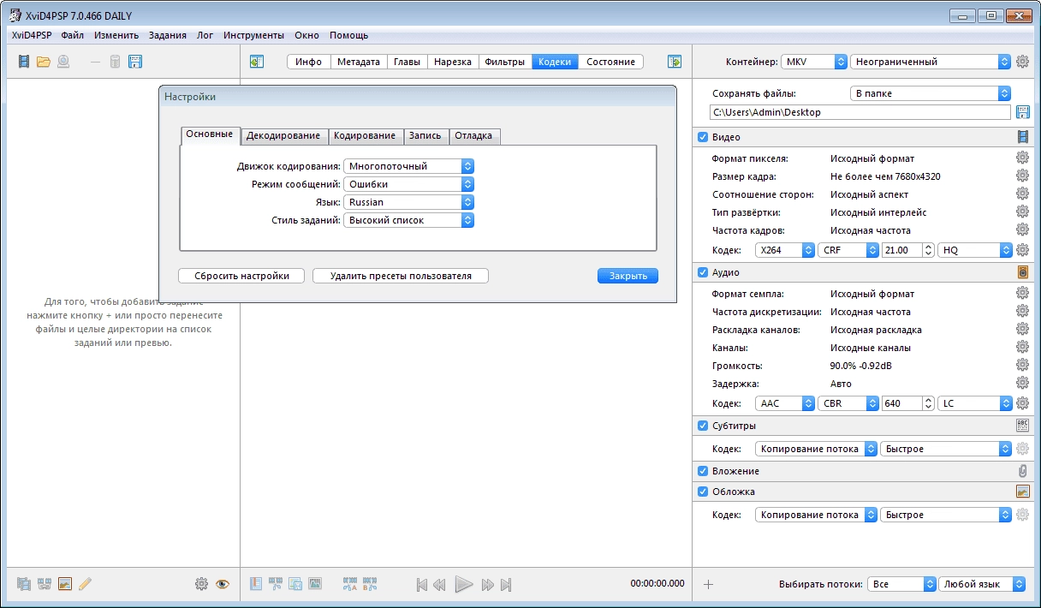Switch to the Отладка settings tab
Image resolution: width=1041 pixels, height=608 pixels.
(473, 136)
